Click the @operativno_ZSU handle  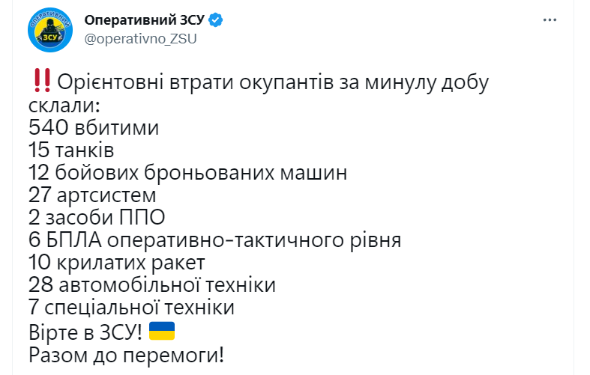click(140, 39)
